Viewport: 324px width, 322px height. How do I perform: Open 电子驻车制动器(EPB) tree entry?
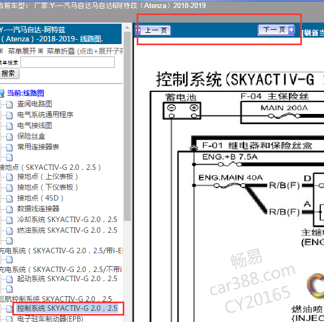point(50,319)
